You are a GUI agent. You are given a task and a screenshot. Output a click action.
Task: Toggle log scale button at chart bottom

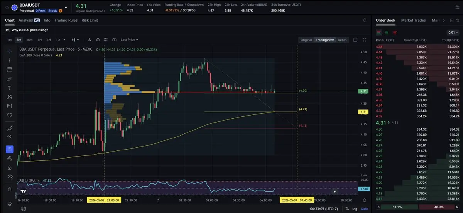pyautogui.click(x=355, y=209)
